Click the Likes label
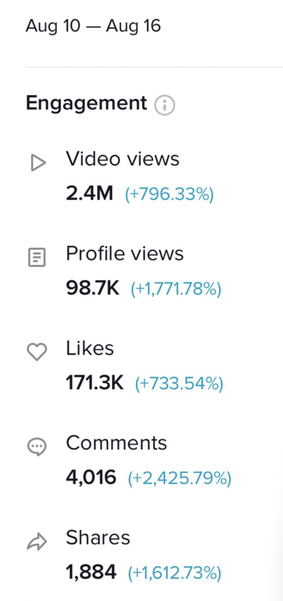Viewport: 283px width, 601px height. [90, 348]
